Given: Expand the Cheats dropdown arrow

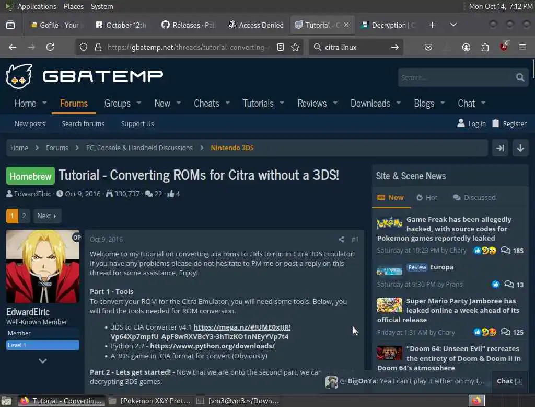Looking at the screenshot, I should click(228, 103).
